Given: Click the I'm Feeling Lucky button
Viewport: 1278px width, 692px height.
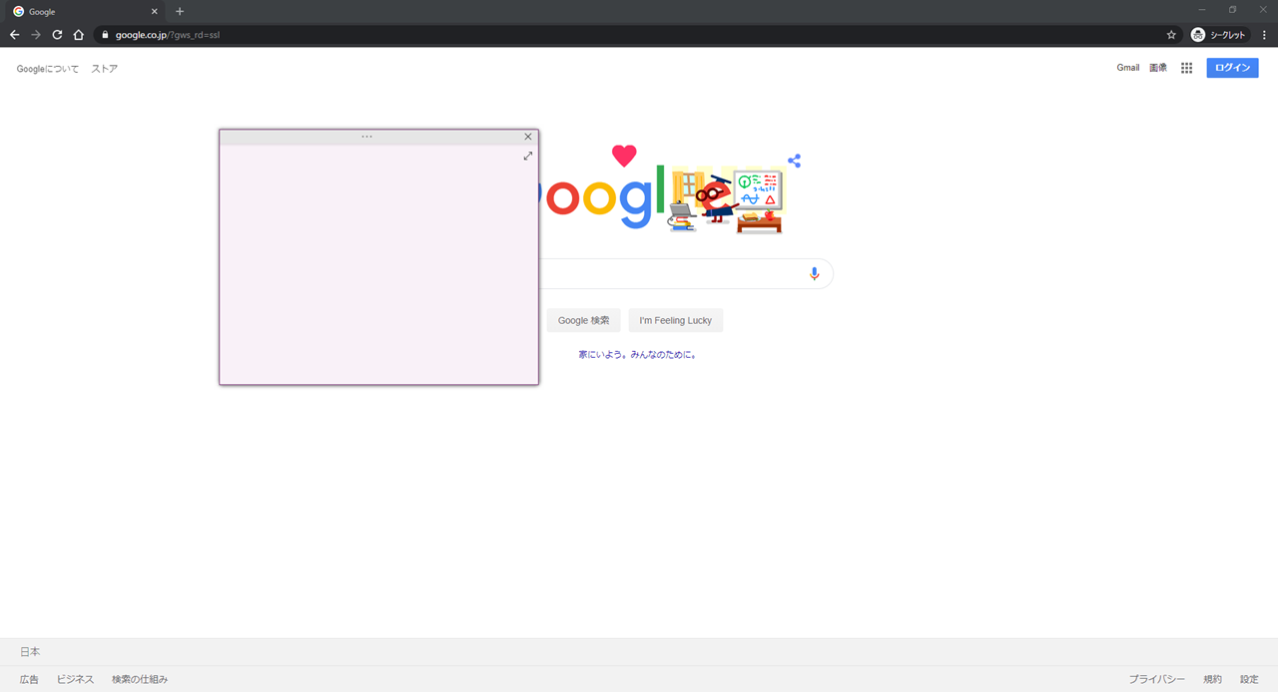Looking at the screenshot, I should [x=676, y=320].
